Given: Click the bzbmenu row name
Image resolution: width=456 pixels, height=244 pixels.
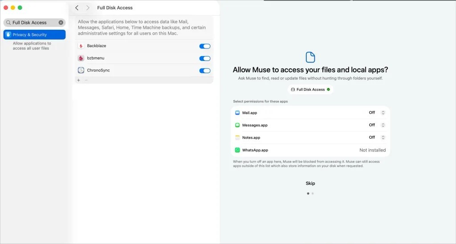Looking at the screenshot, I should pos(96,58).
